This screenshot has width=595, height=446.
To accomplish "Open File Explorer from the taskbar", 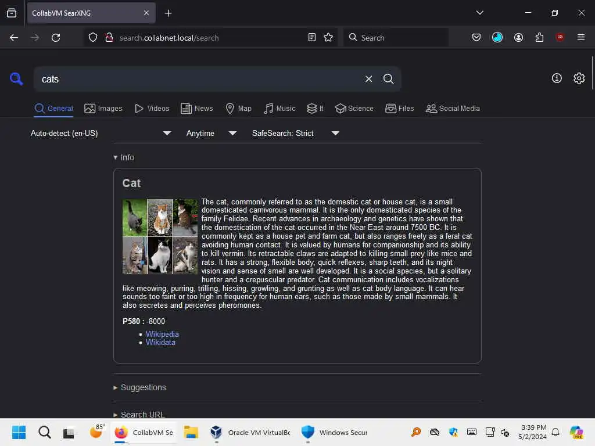I will [x=191, y=432].
